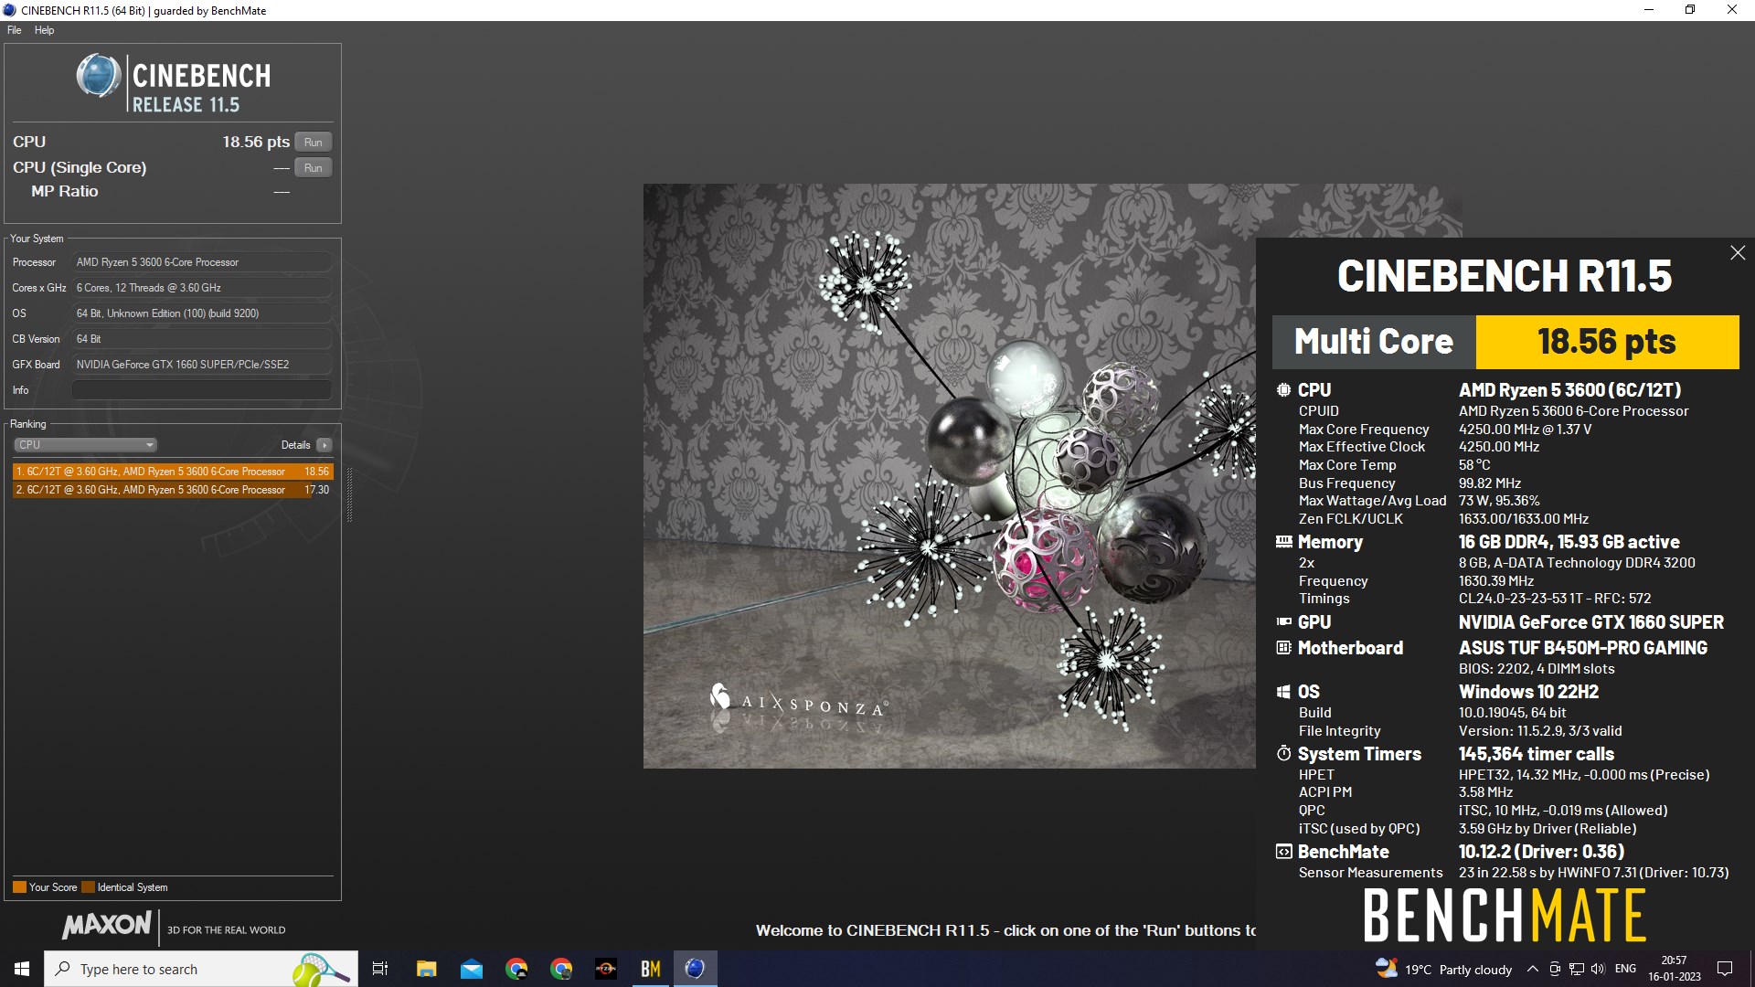Click the CB Version value 64 Bit
Viewport: 1755px width, 987px height.
click(202, 339)
